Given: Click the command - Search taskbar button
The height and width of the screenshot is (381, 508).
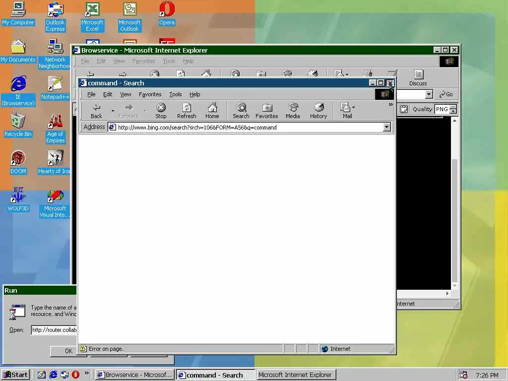Looking at the screenshot, I should click(x=215, y=375).
